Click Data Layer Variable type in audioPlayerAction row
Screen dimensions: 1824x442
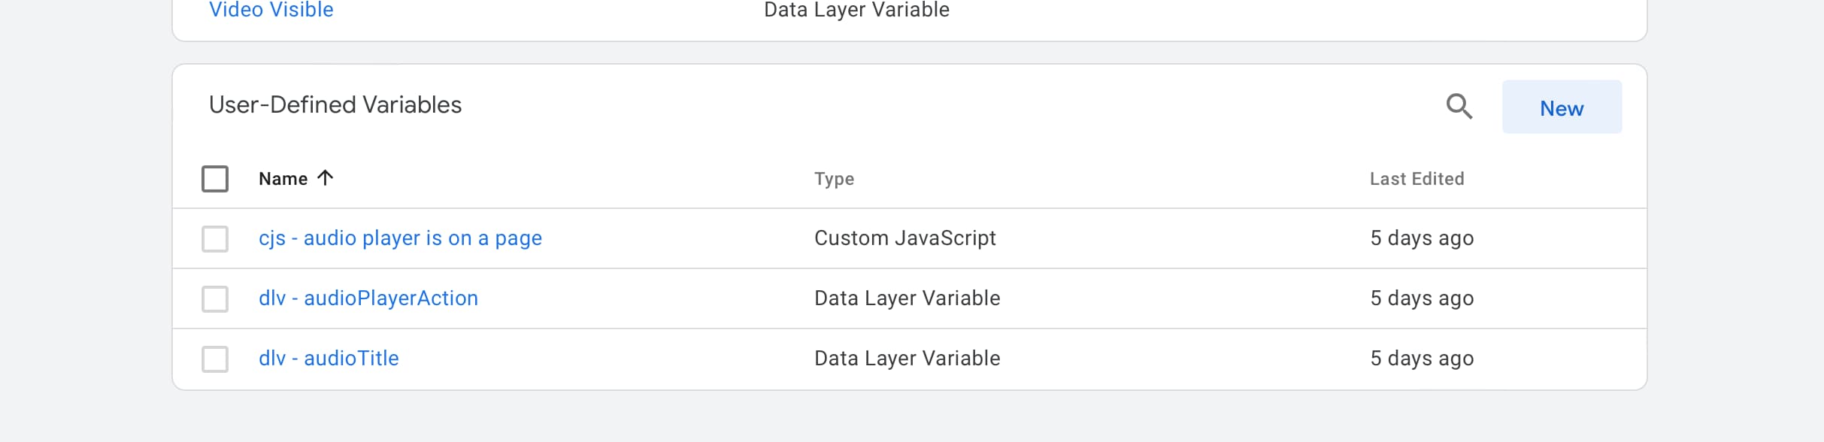(907, 298)
